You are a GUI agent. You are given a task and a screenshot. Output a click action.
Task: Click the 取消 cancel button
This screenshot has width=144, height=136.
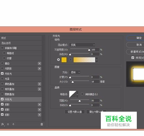[135, 45]
